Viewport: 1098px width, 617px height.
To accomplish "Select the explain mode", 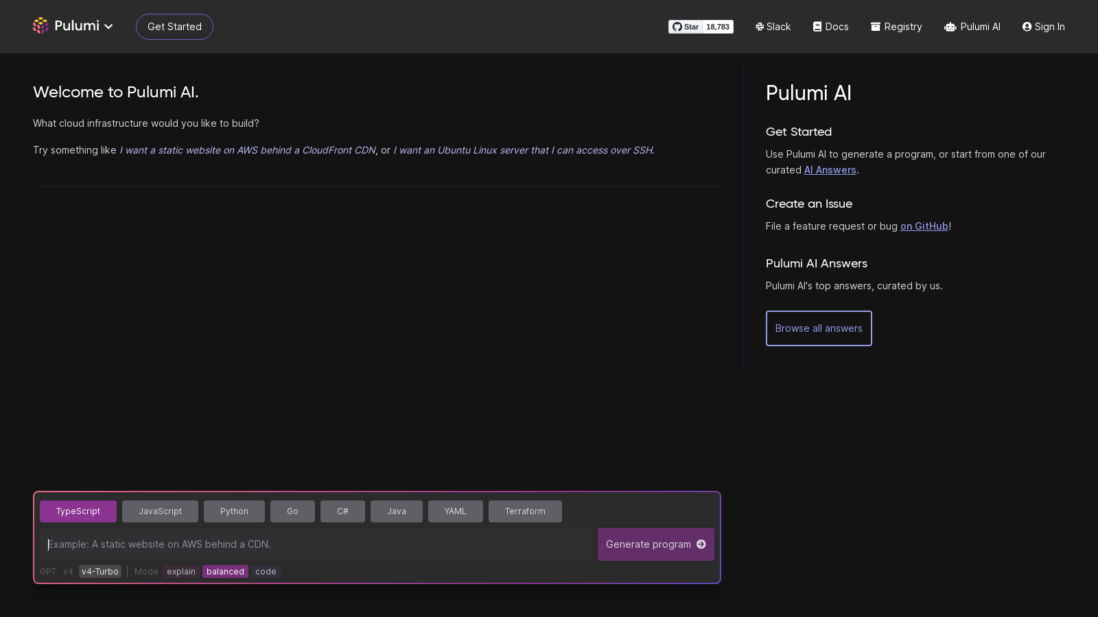I will point(181,572).
